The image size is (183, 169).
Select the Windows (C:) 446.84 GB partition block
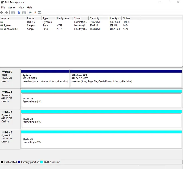pyautogui.click(x=126, y=79)
